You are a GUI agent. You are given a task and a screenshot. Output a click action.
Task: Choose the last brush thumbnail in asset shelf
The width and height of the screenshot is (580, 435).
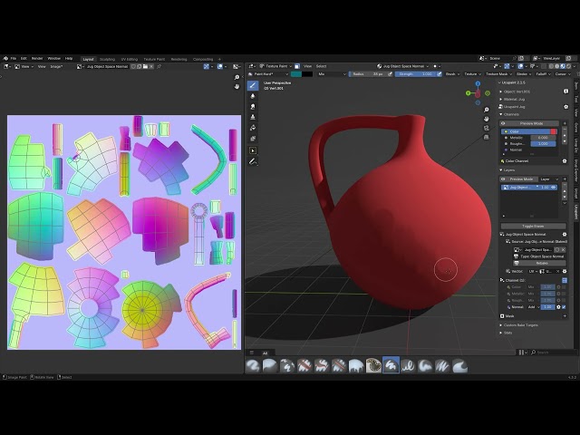(x=459, y=365)
